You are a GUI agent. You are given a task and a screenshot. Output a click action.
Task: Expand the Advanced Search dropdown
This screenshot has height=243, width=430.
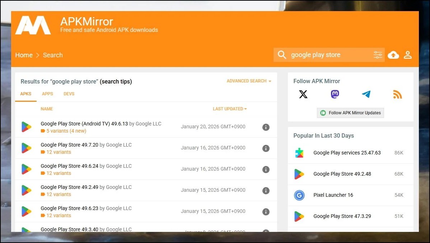click(249, 81)
